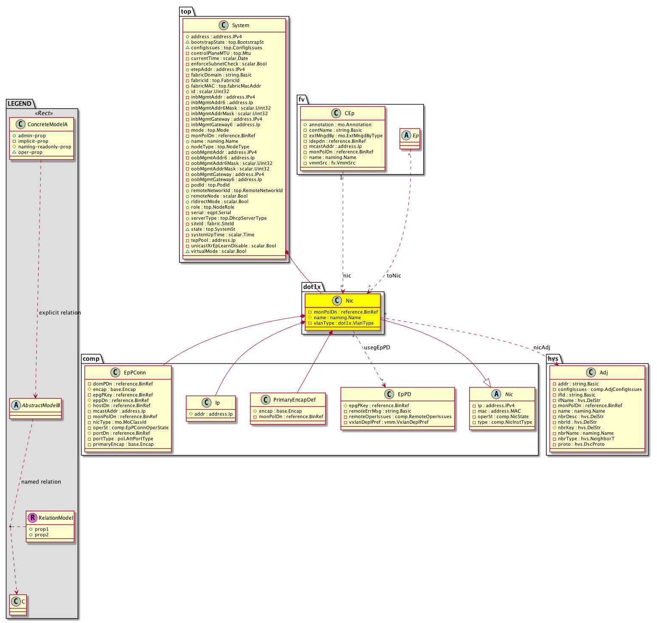Click the abstract Ep class A icon
657x623 pixels.
click(x=406, y=136)
